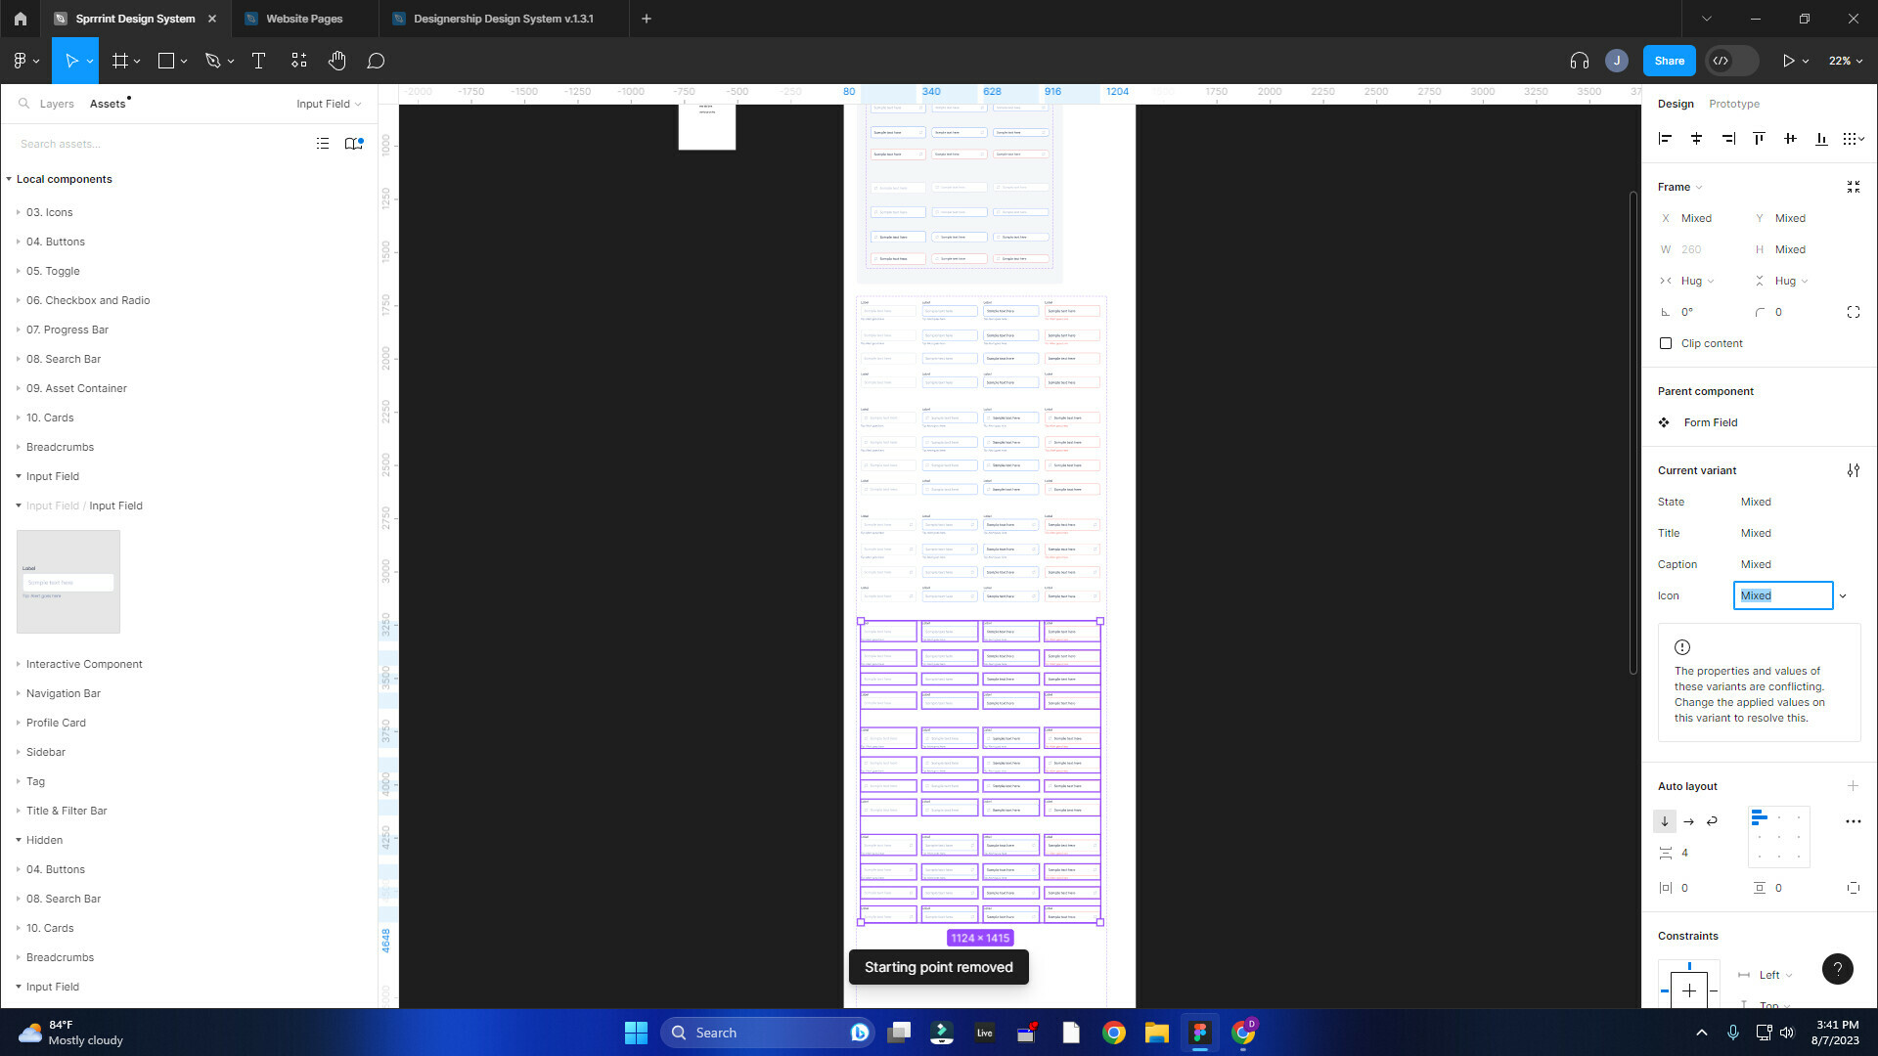1878x1056 pixels.
Task: Open the Icon variant dropdown arrow
Action: [x=1843, y=595]
